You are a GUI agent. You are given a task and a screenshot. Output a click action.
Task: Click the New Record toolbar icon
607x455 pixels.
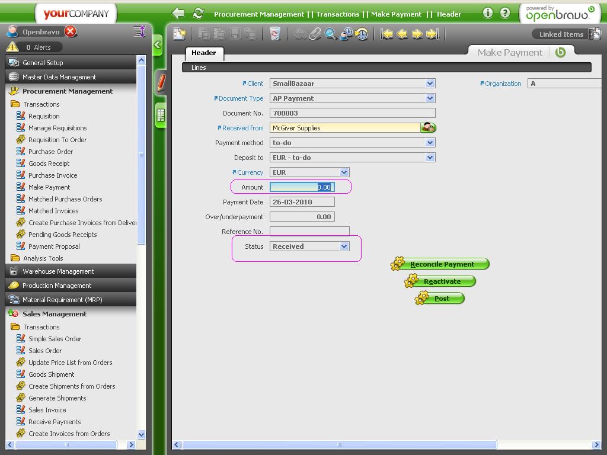click(179, 34)
